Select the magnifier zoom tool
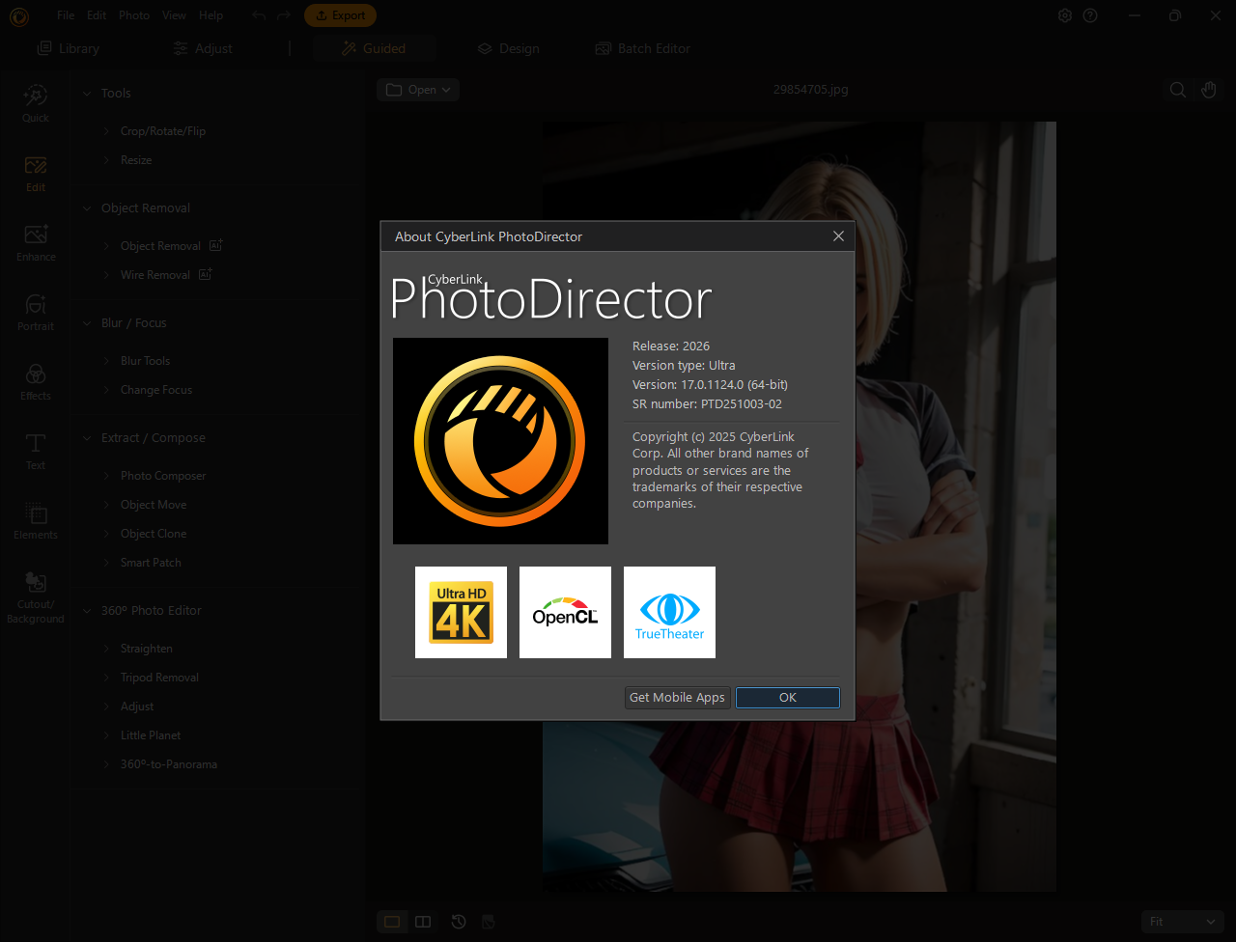 [x=1178, y=90]
